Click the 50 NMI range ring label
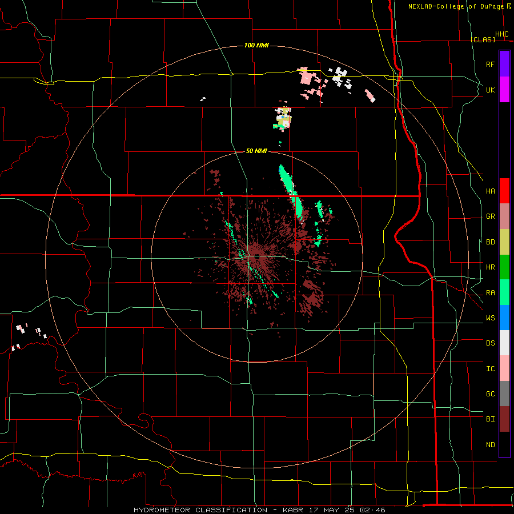Image resolution: width=514 pixels, height=514 pixels. click(x=256, y=151)
